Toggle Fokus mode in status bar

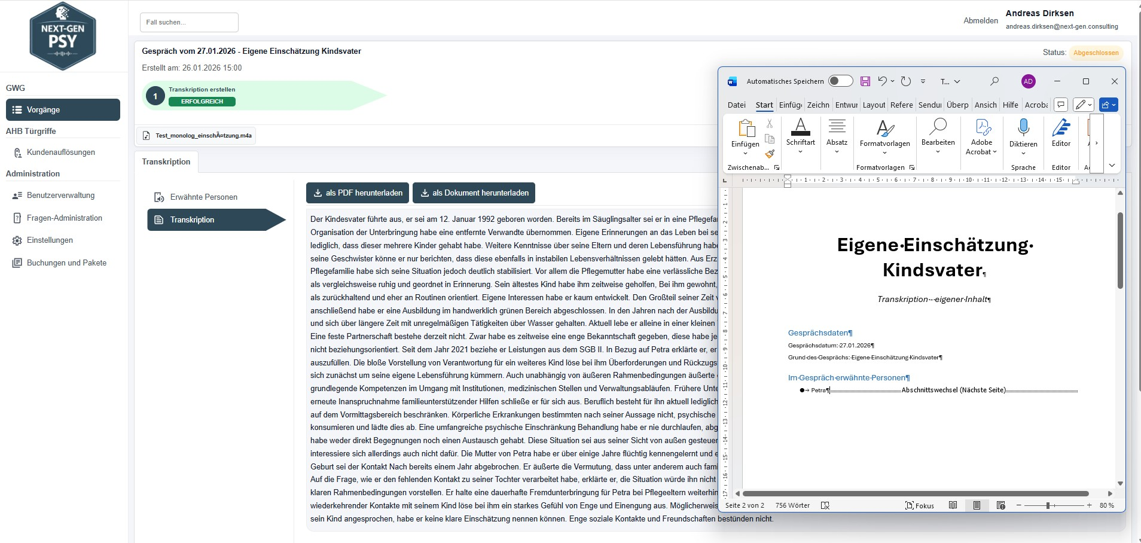920,505
